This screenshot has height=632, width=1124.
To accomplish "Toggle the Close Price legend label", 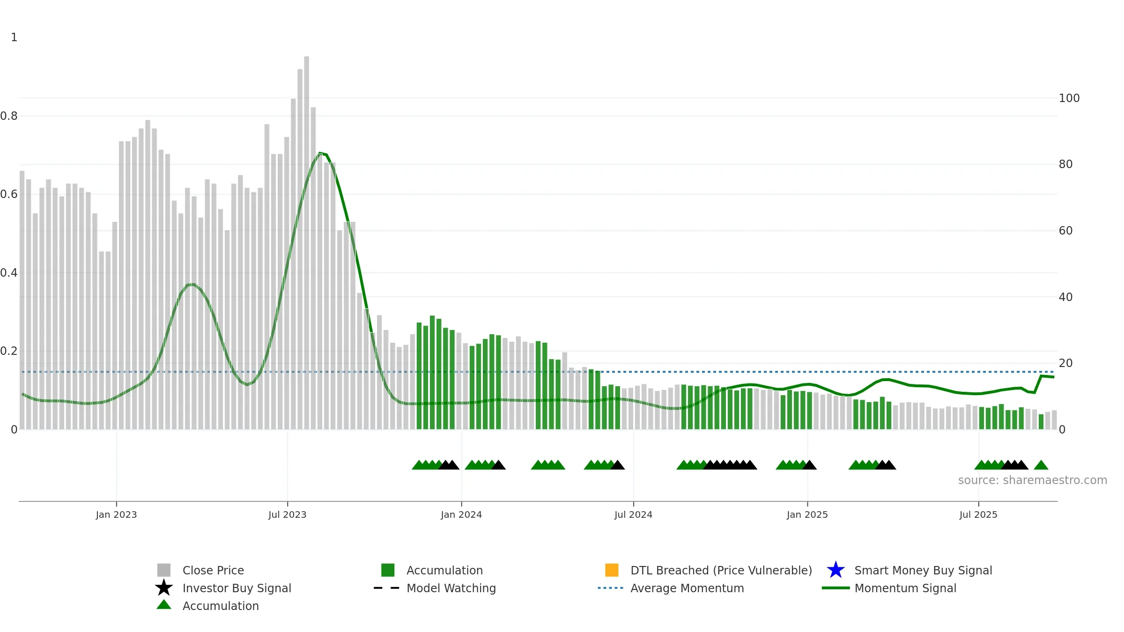I will (213, 570).
